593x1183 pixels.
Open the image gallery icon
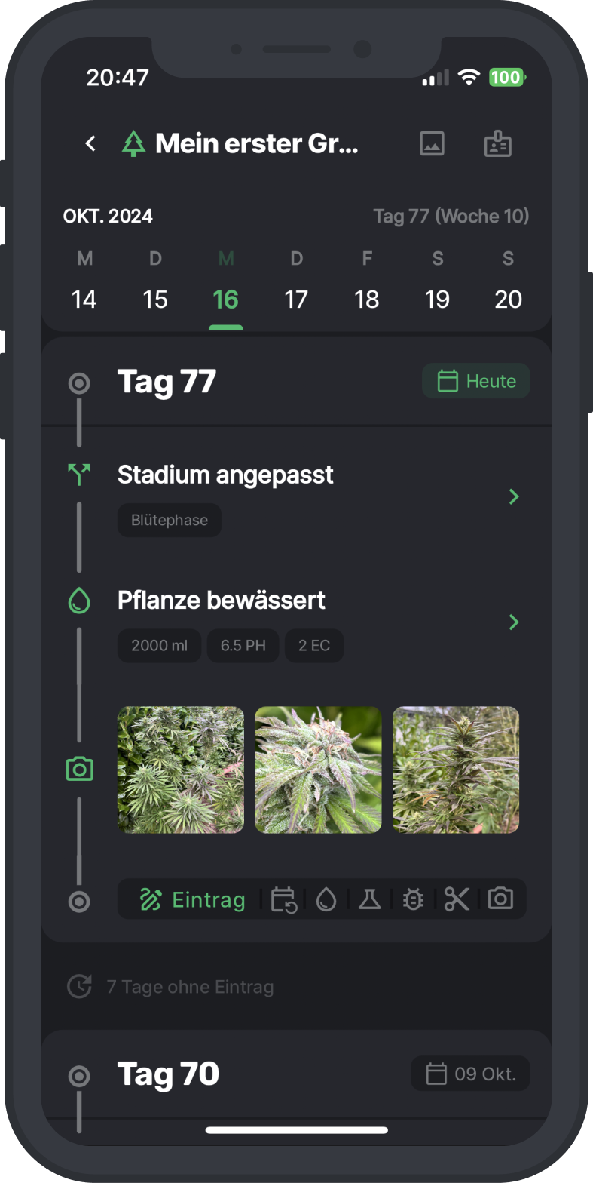tap(432, 143)
